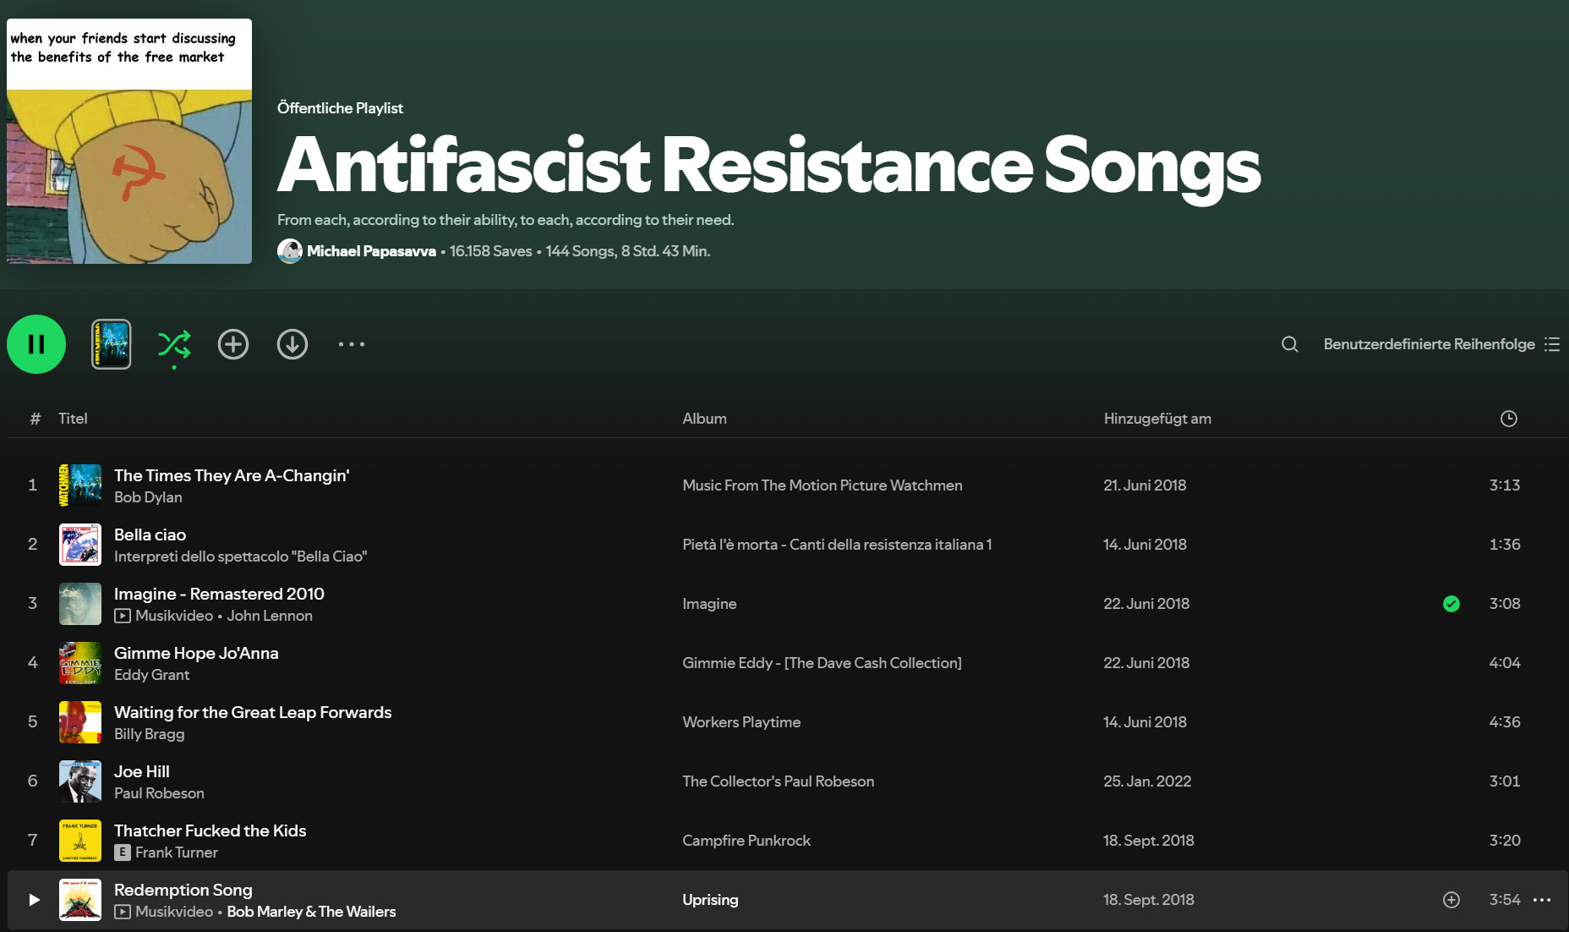Viewport: 1569px width, 932px height.
Task: Open more options for Redemption Song
Action: click(x=1542, y=900)
